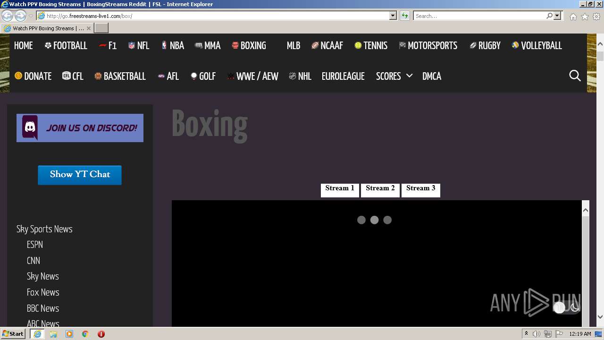
Task: Click the stream player scrollbar up arrow
Action: click(x=586, y=210)
